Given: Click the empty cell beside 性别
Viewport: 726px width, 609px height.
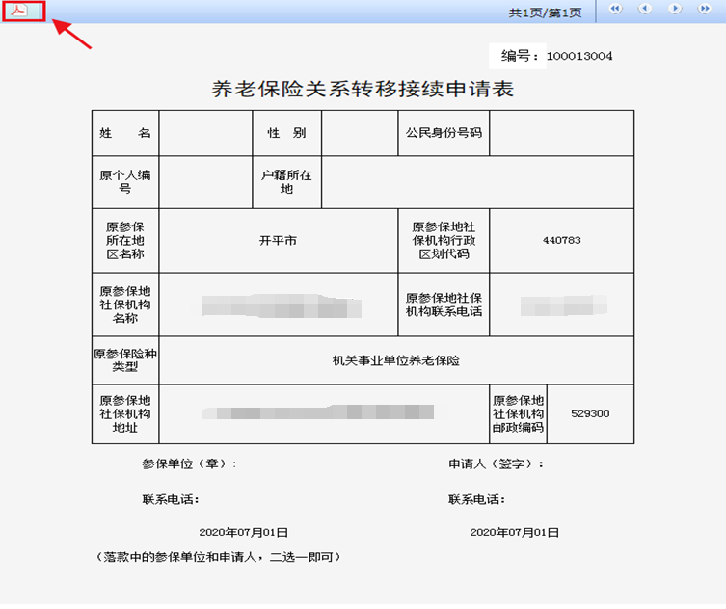Looking at the screenshot, I should point(359,133).
